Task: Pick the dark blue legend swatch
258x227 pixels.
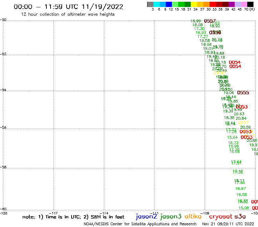Action: [x=169, y=4]
